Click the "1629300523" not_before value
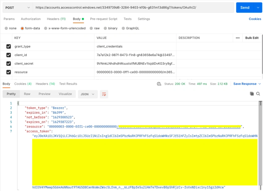The height and width of the screenshot is (191, 263). click(62, 117)
